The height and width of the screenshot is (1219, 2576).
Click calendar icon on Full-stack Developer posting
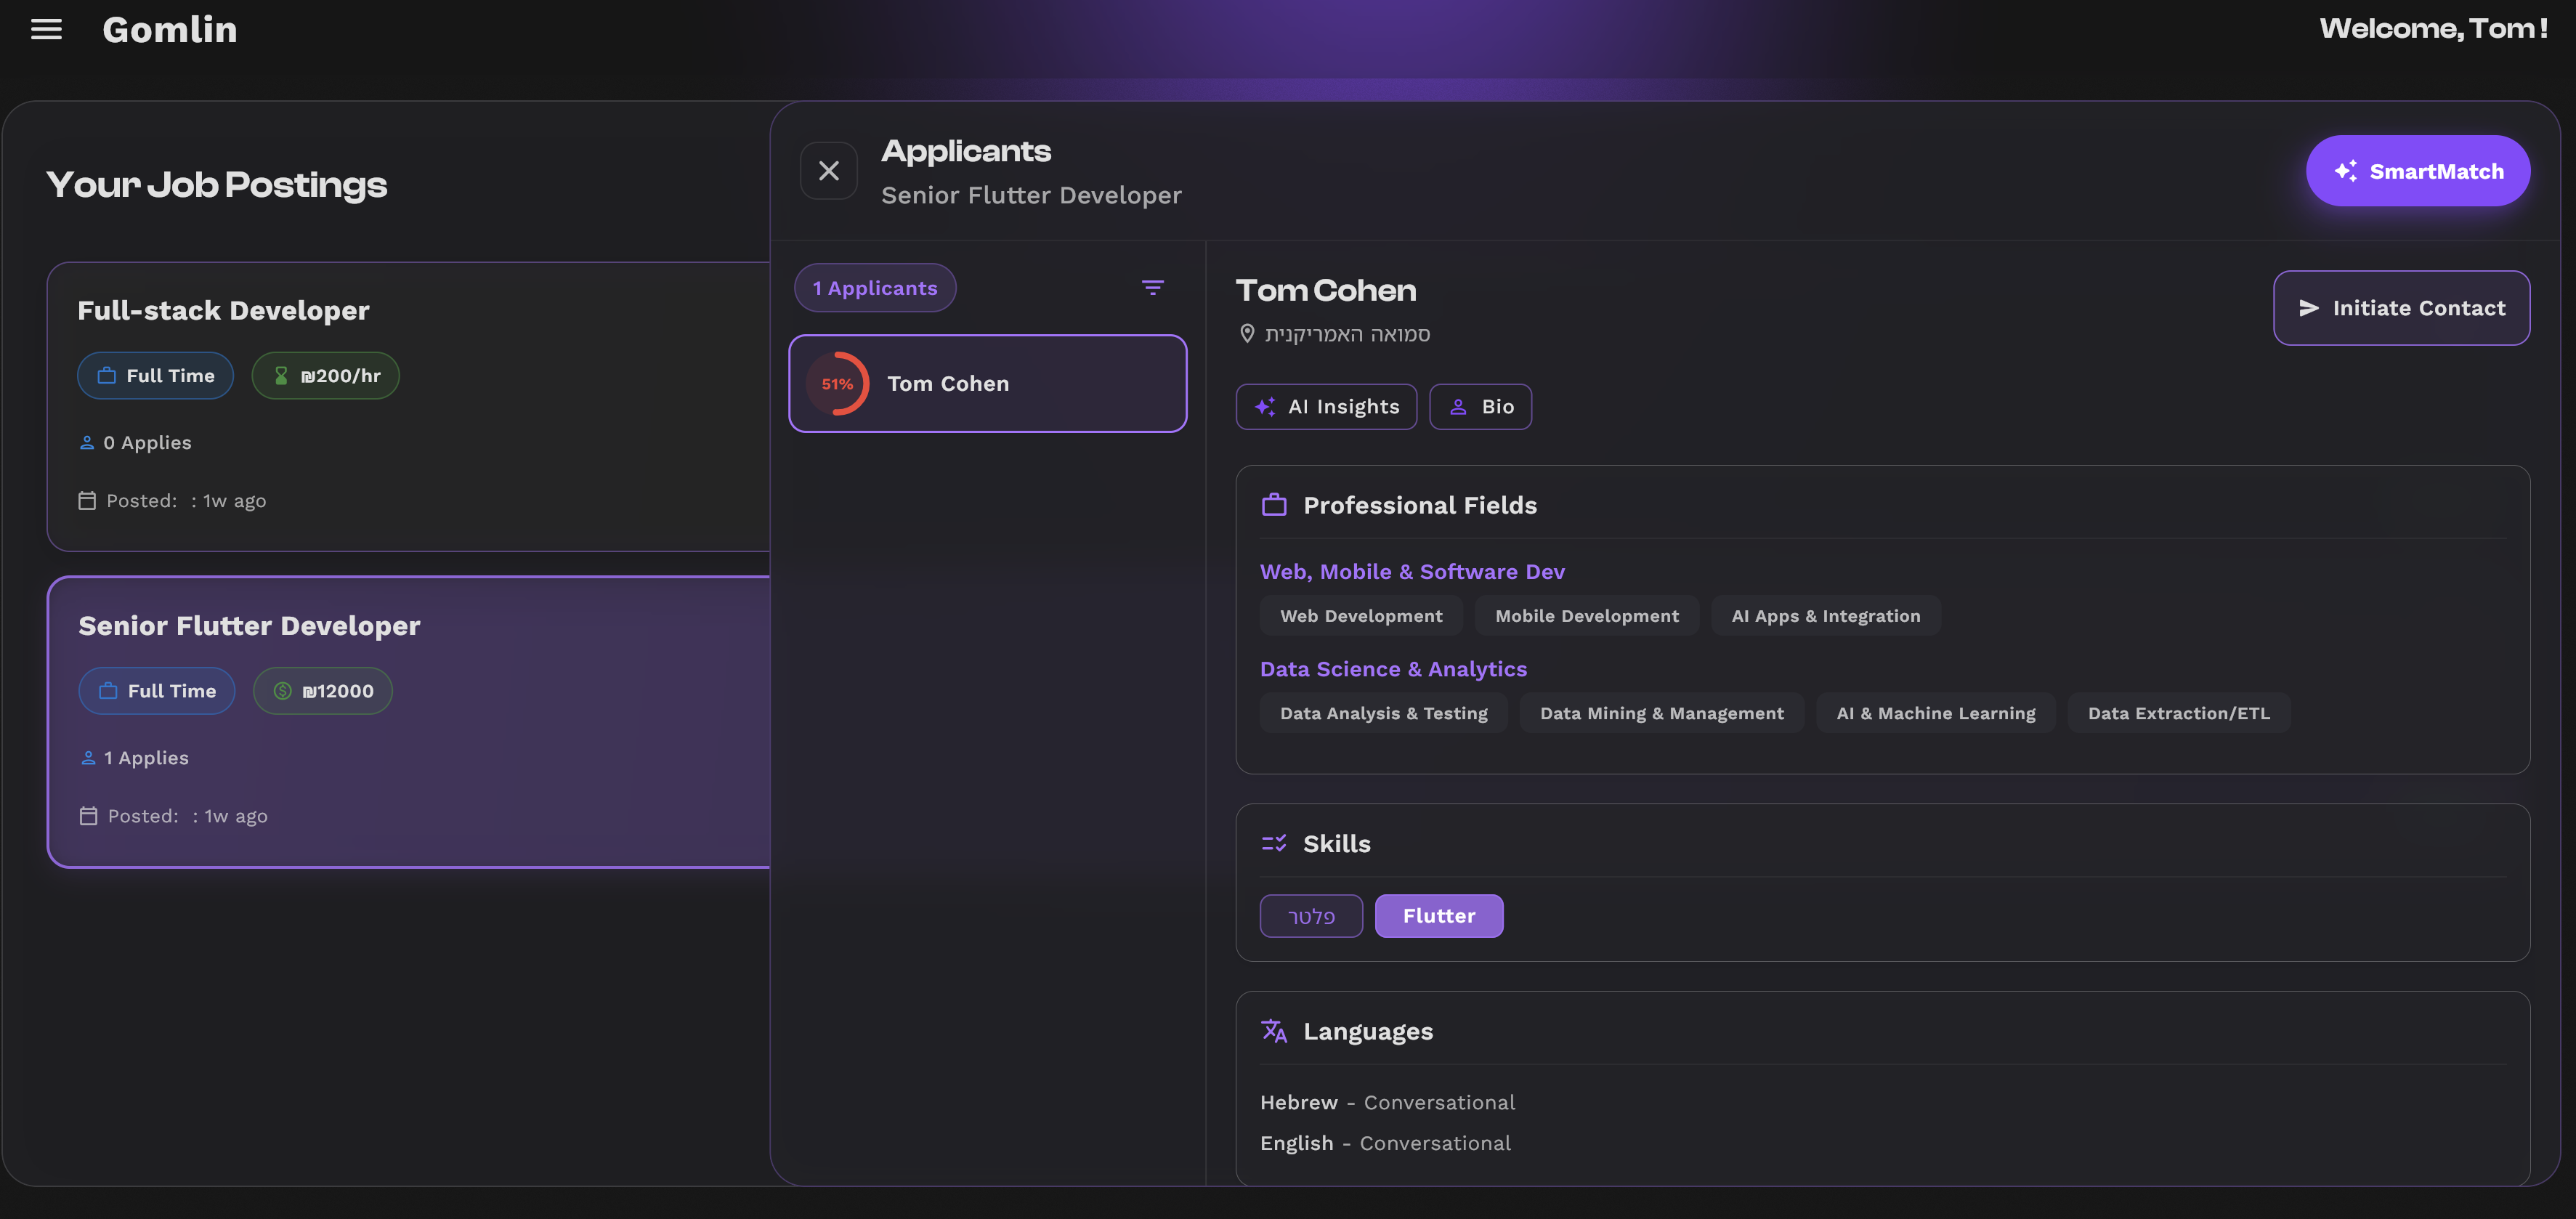tap(87, 501)
